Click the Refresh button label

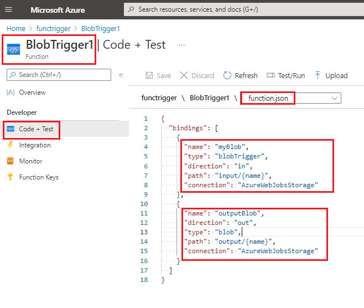246,76
